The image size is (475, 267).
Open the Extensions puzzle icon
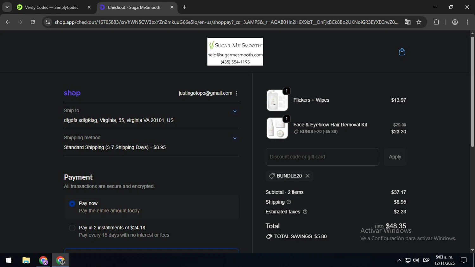point(436,22)
